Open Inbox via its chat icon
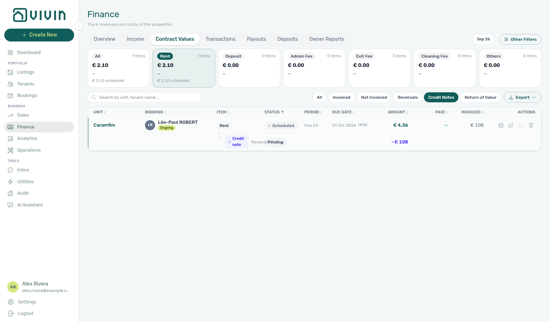 point(10,170)
